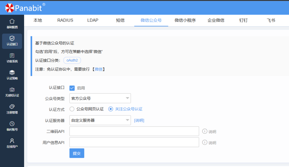Open the oAuth2 classification tag
Image resolution: width=289 pixels, height=167 pixels.
click(72, 60)
